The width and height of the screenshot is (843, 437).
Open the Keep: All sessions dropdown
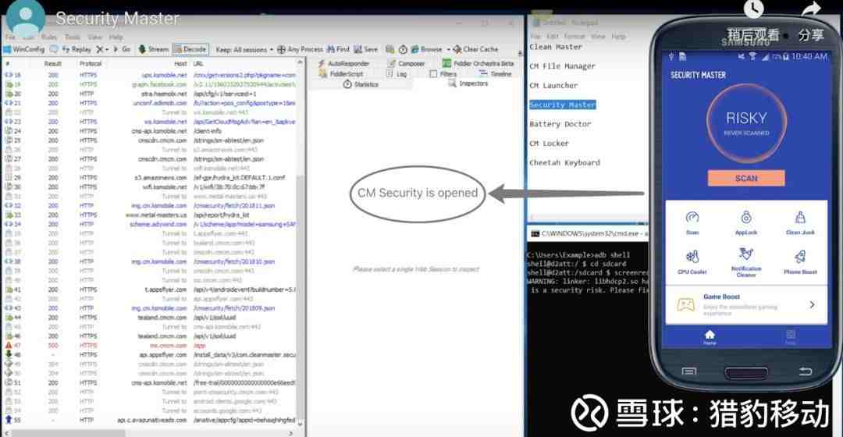(x=244, y=49)
